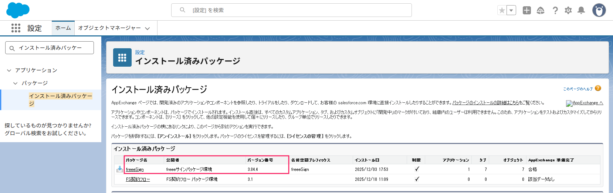The width and height of the screenshot is (613, 193).
Task: Click the AppExchange 準備完了 column header
Action: tap(551, 160)
